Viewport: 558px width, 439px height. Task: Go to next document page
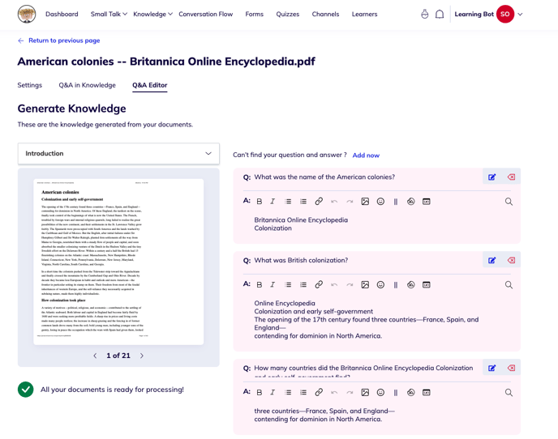click(x=142, y=356)
